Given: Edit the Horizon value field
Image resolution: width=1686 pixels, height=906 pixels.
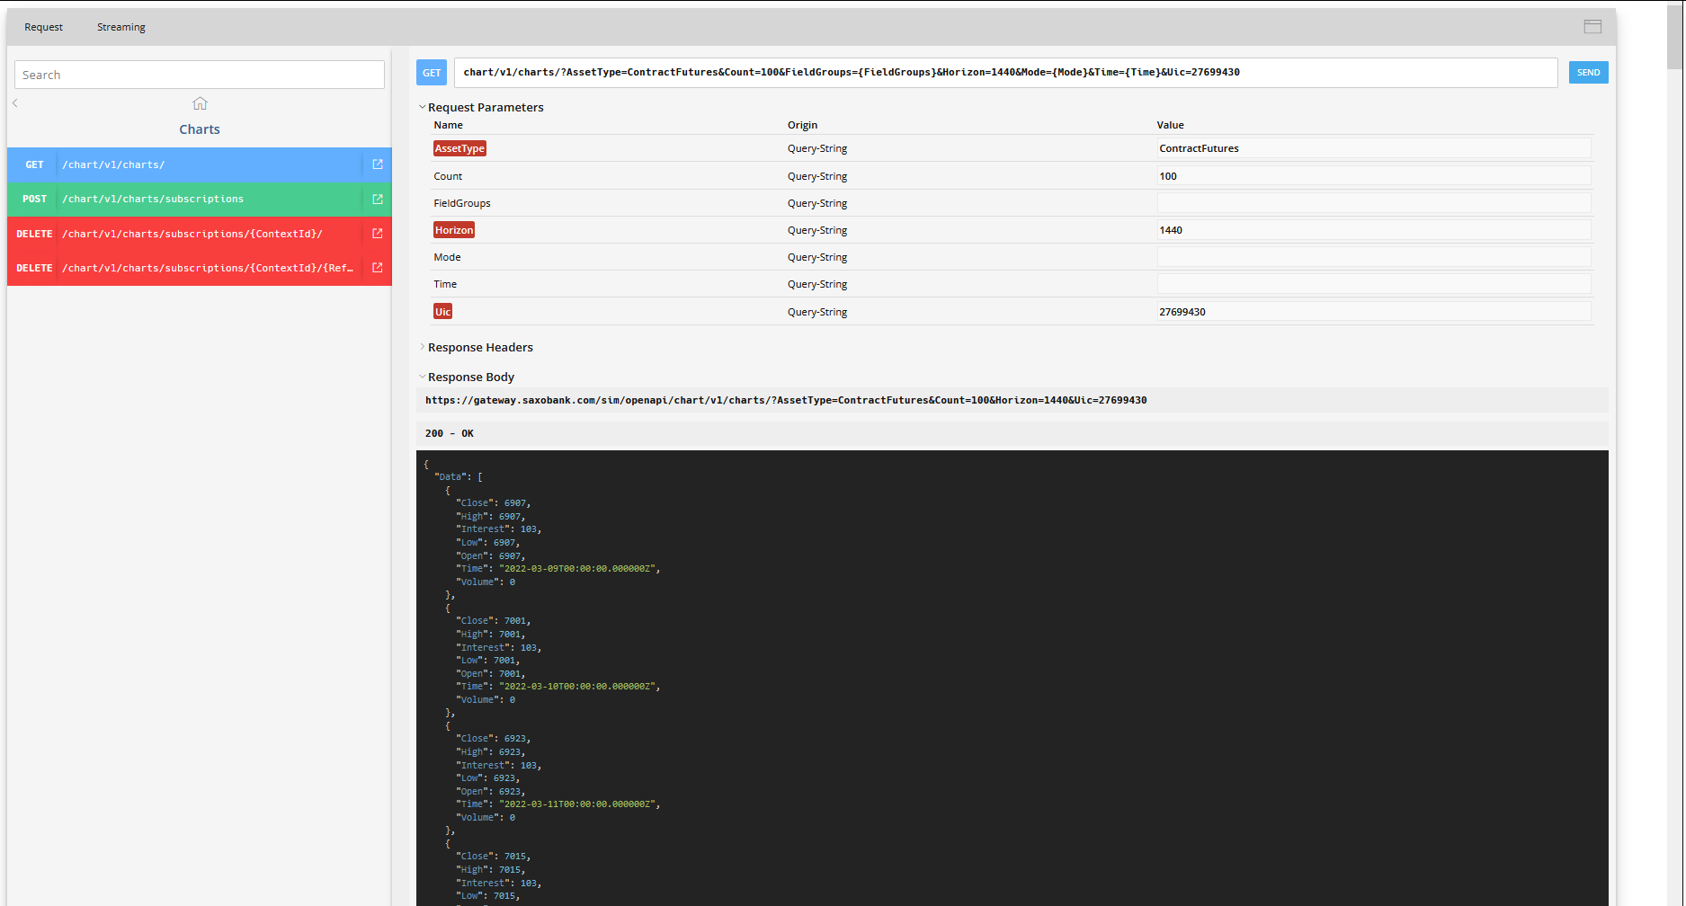Looking at the screenshot, I should coord(1374,230).
